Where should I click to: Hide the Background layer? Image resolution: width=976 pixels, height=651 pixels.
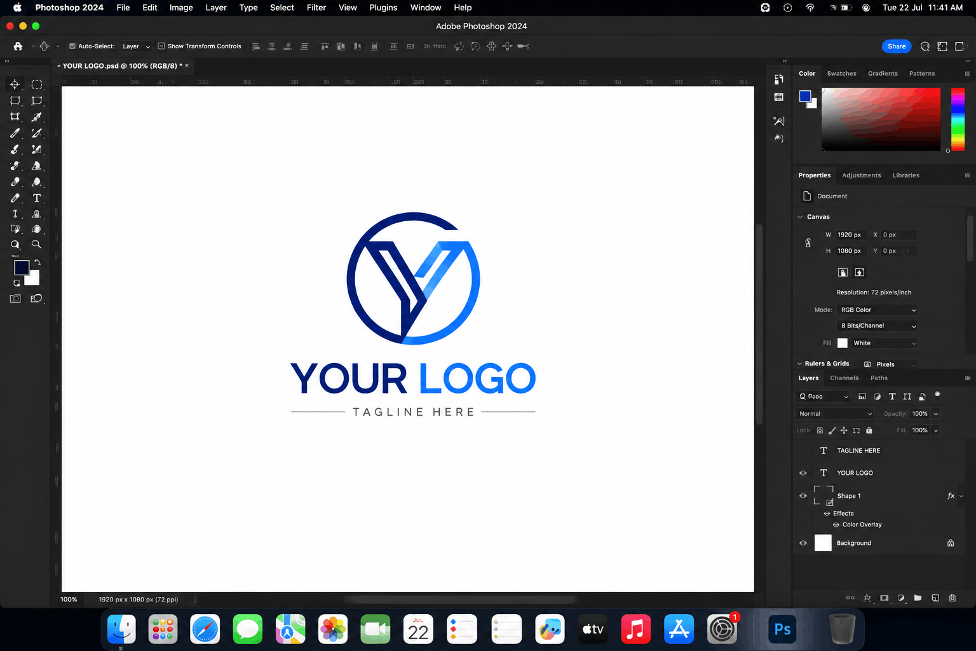803,543
